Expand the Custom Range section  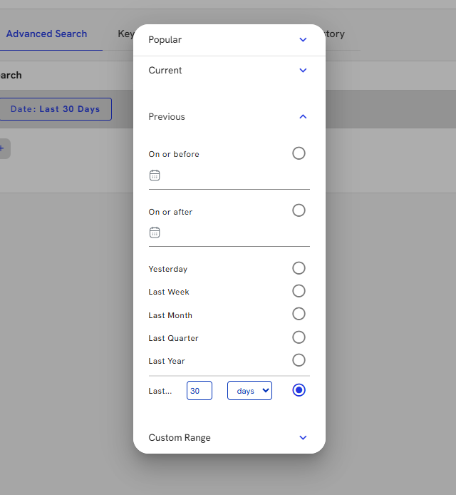pos(303,437)
